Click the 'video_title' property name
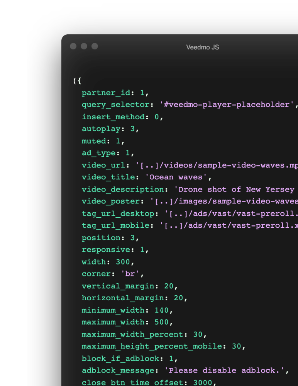The image size is (298, 386). [108, 177]
